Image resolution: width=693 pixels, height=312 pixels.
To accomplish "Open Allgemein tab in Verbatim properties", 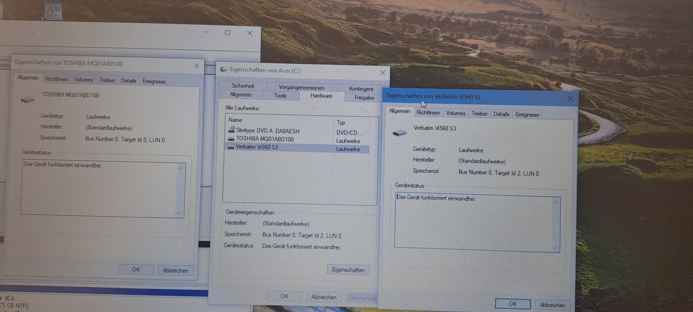I will click(400, 112).
